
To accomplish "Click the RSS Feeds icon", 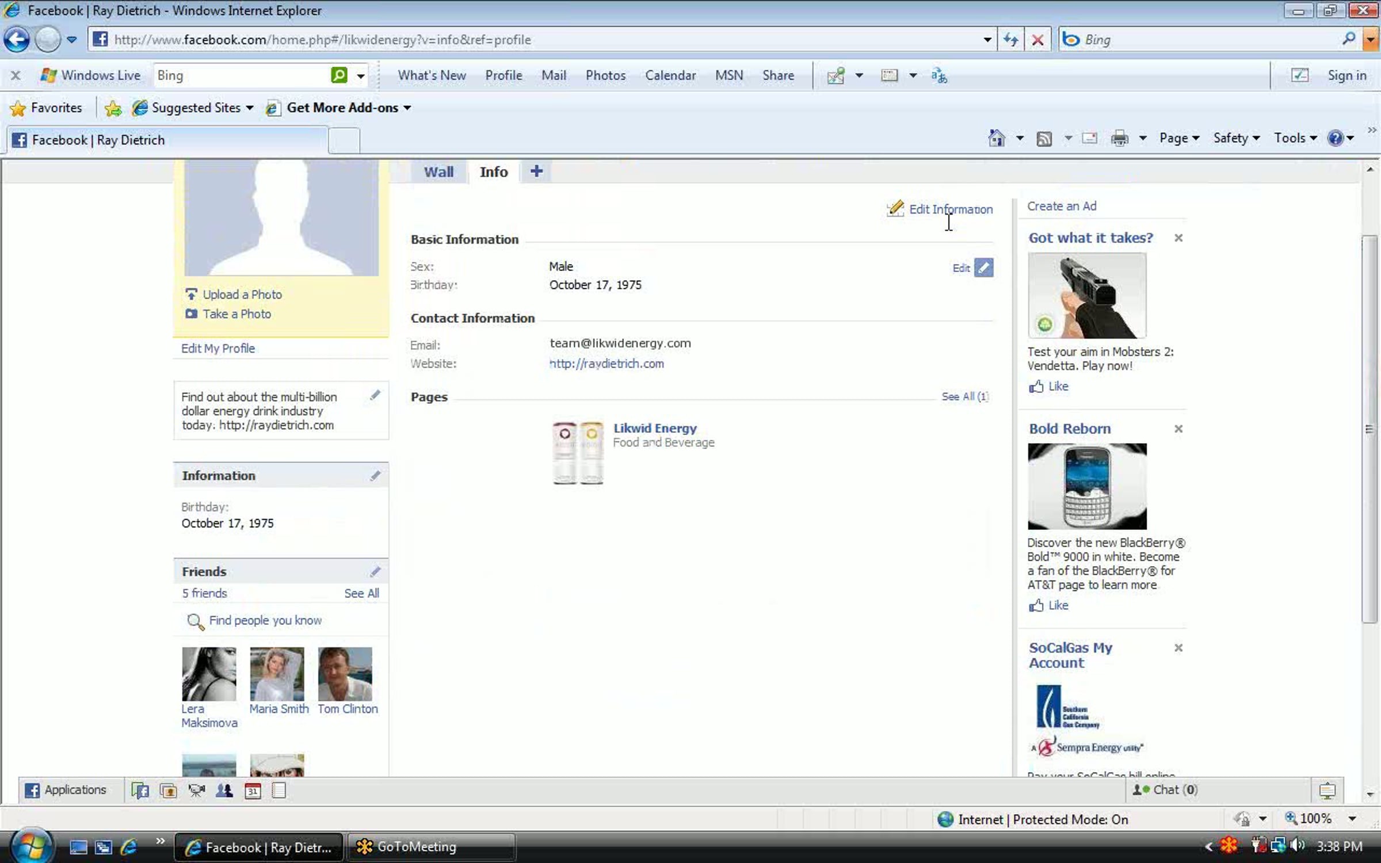I will coord(1044,139).
